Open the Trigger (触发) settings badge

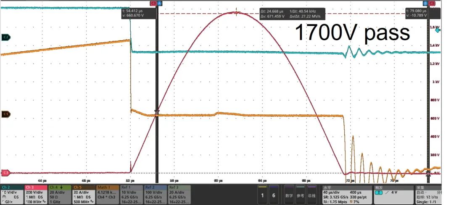click(x=394, y=194)
